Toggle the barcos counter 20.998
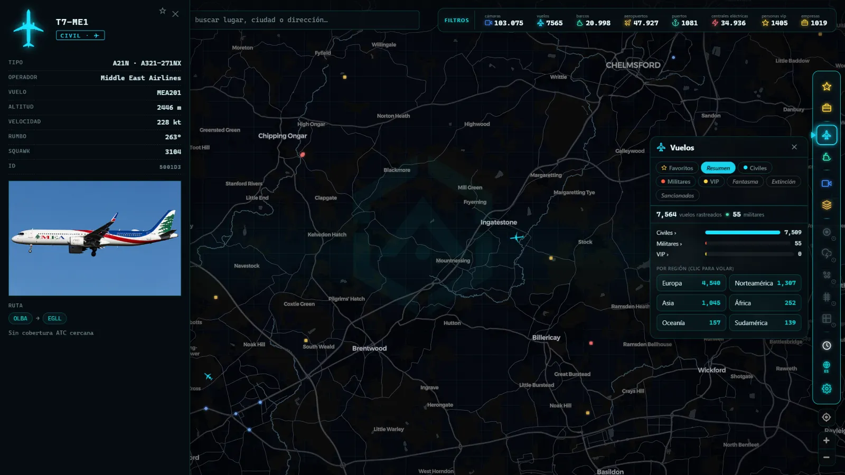 [x=593, y=21]
